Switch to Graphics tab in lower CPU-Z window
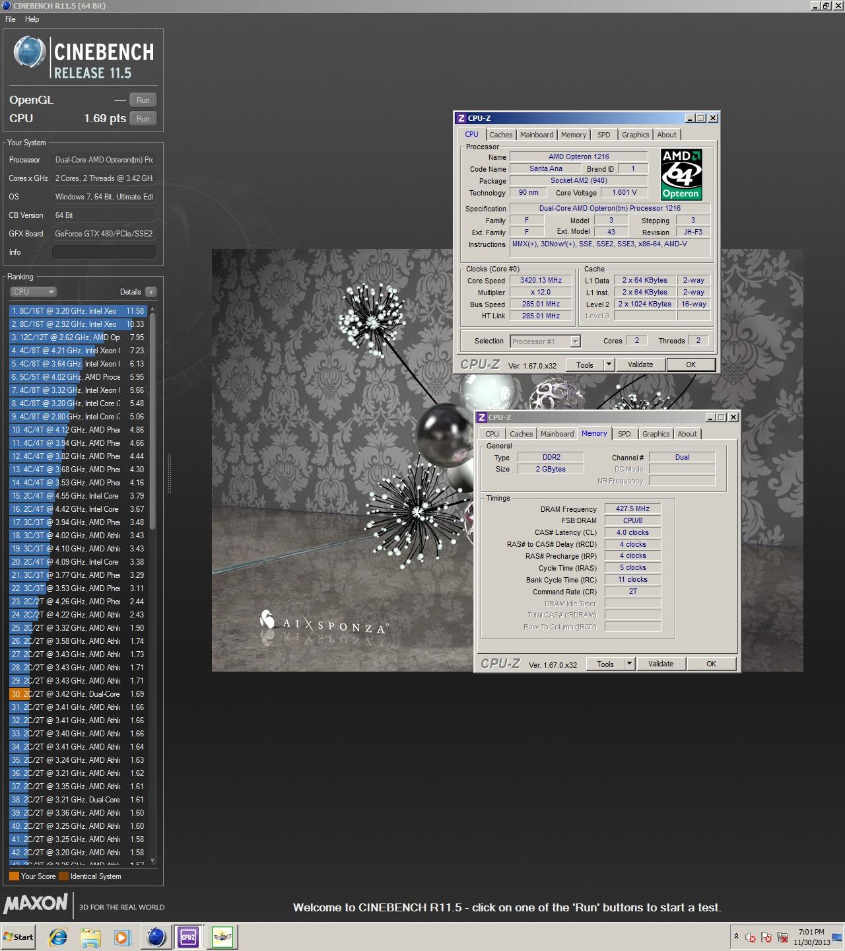 click(x=656, y=434)
